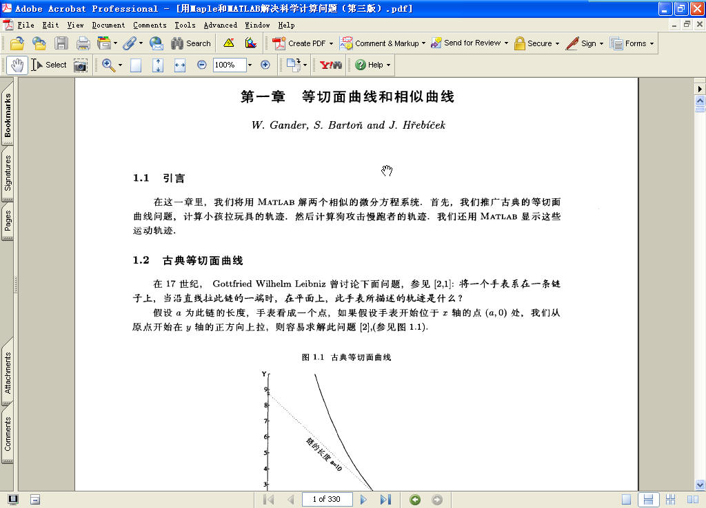Open the Attachments side tab

click(x=8, y=373)
